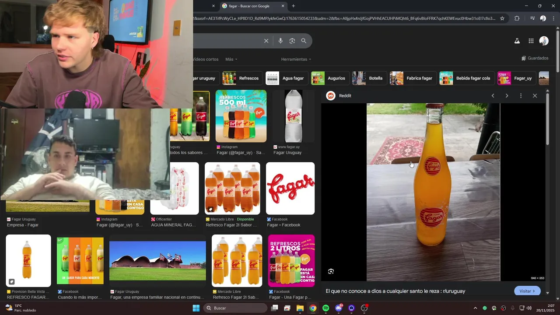Viewport: 560px width, 315px height.
Task: Open Spotify from the taskbar
Action: (325, 308)
